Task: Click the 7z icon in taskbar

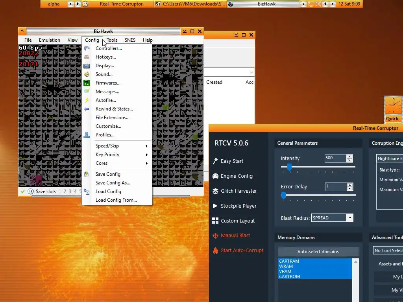Action: point(158,4)
